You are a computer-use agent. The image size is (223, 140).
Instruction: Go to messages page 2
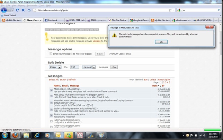pos(164,82)
